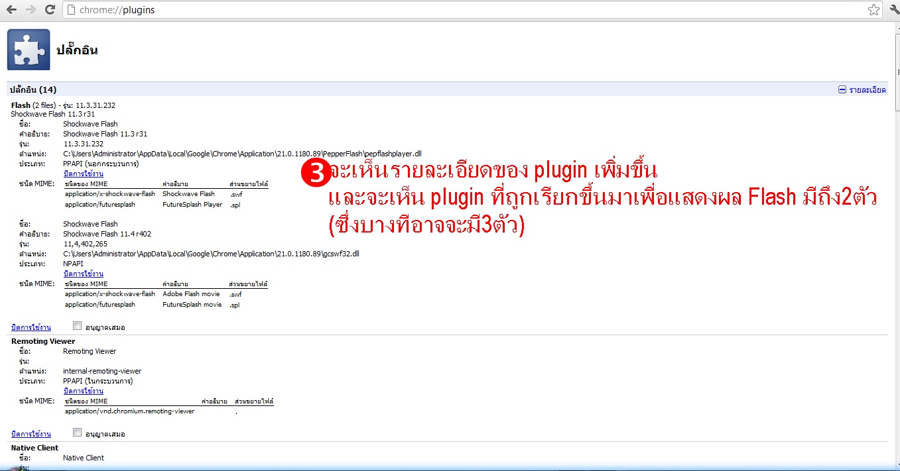
Task: Click internal-remoting-viewer location text
Action: pos(102,371)
